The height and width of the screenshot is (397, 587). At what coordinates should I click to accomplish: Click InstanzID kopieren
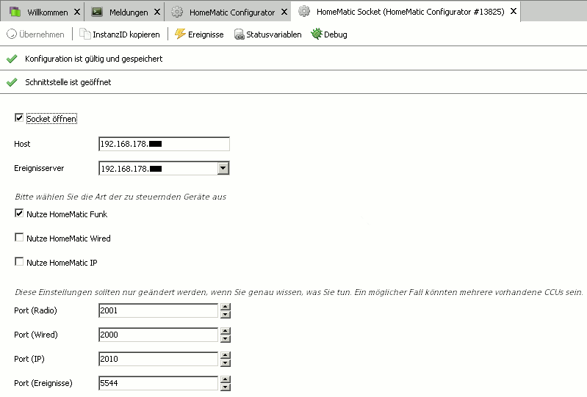(x=120, y=34)
